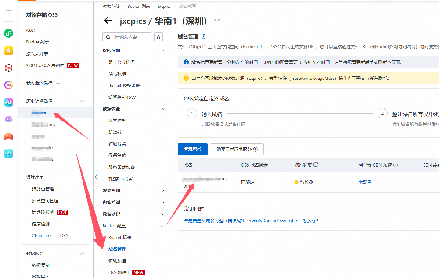Open 健康检测 in the sidebar
Screen dimensions: 439x278
[x=40, y=224]
